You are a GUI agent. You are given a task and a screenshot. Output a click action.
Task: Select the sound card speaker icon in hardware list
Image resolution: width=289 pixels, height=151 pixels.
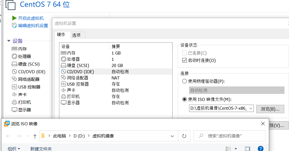click(63, 90)
